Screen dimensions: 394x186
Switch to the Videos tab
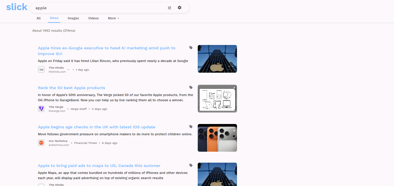(94, 18)
